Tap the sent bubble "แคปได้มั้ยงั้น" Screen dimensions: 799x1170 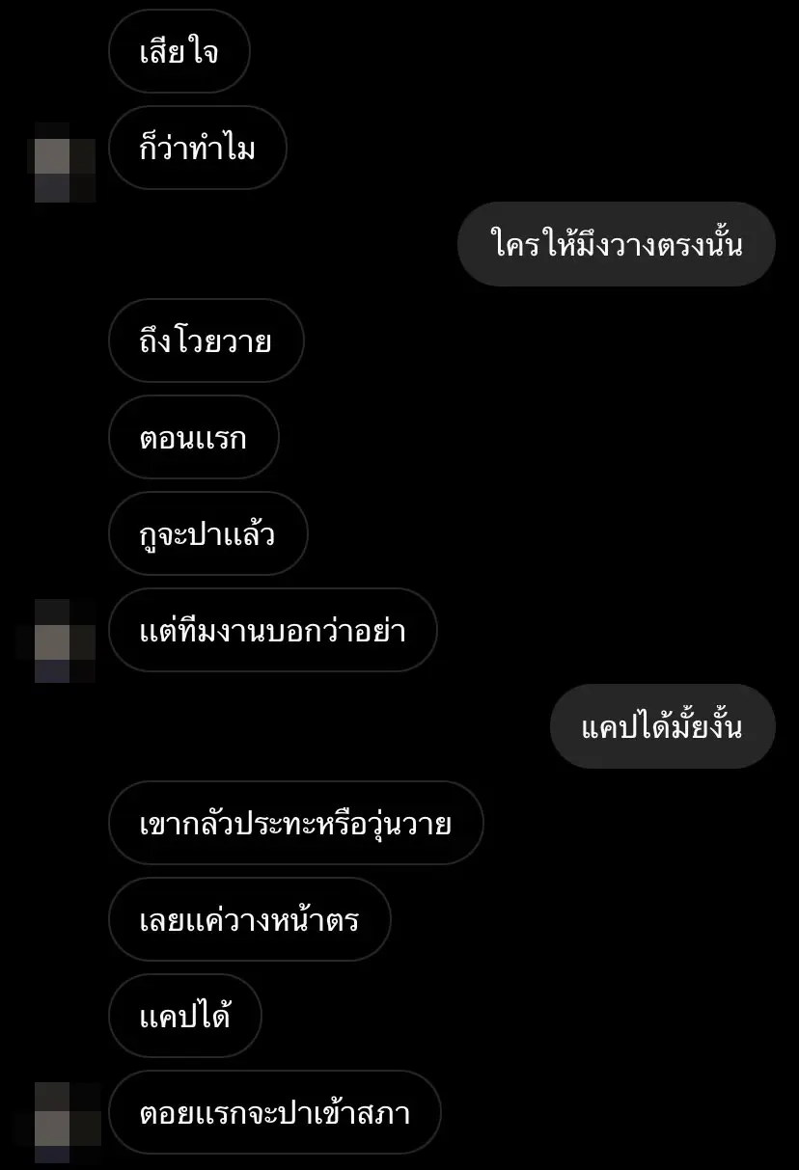pyautogui.click(x=663, y=726)
